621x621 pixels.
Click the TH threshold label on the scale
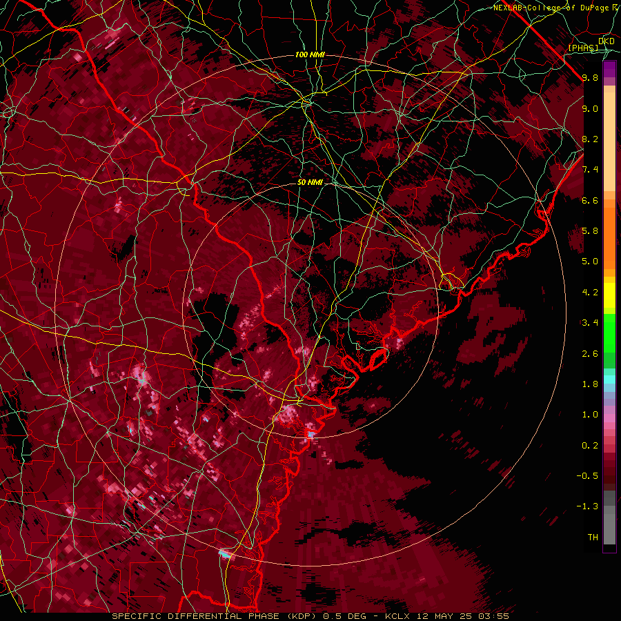pyautogui.click(x=593, y=538)
